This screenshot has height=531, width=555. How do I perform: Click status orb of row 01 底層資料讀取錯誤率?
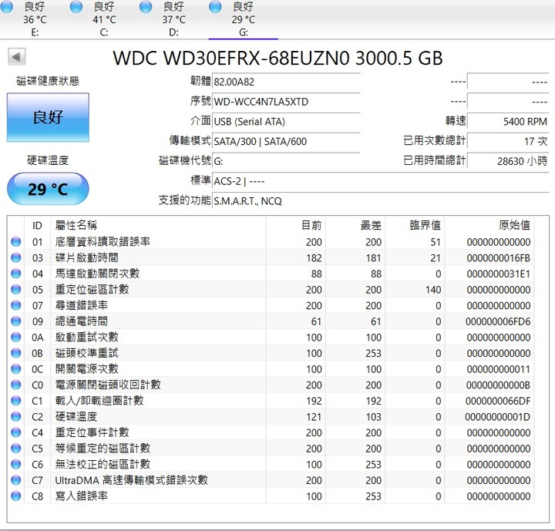click(16, 242)
